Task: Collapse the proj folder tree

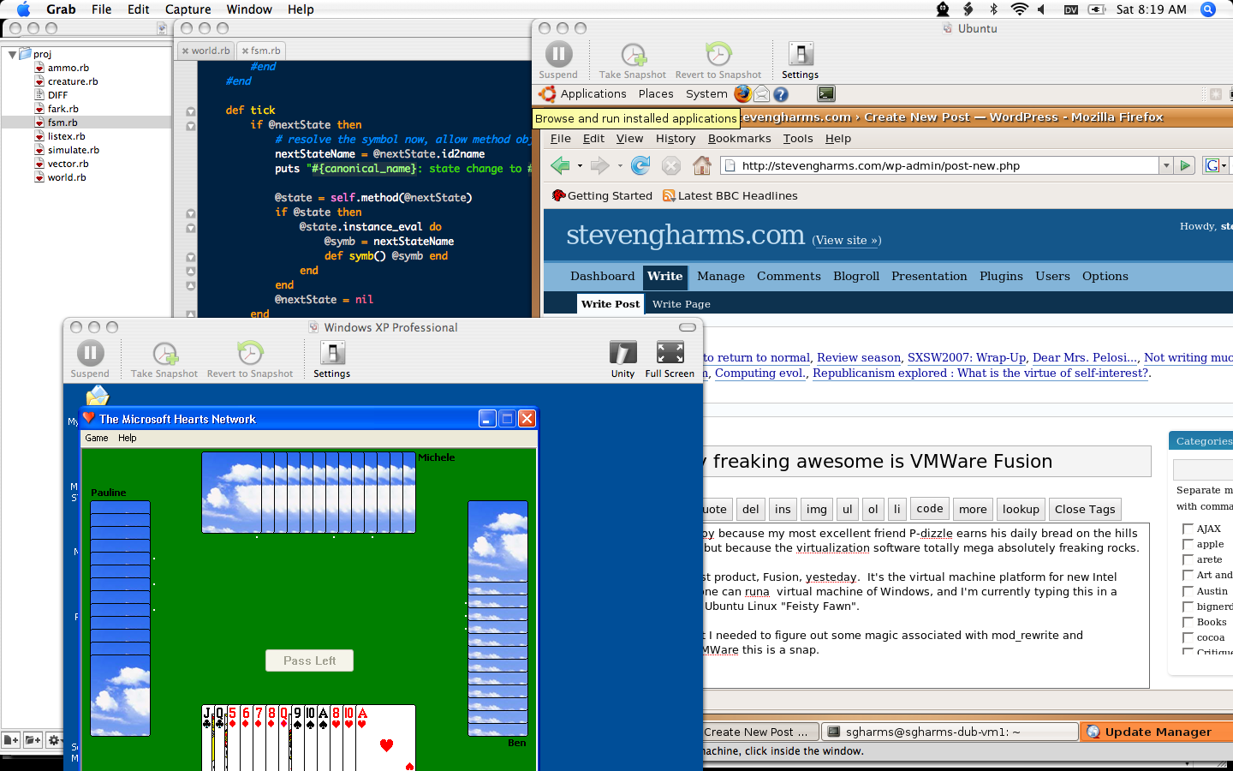Action: click(x=12, y=54)
